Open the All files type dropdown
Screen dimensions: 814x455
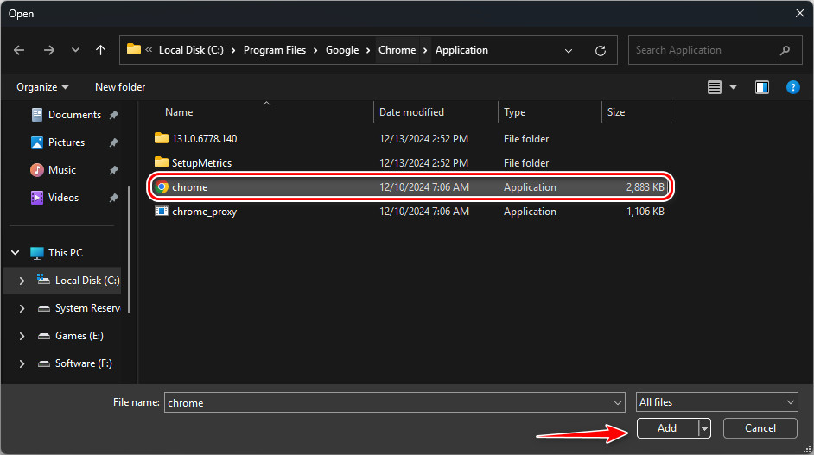(716, 402)
